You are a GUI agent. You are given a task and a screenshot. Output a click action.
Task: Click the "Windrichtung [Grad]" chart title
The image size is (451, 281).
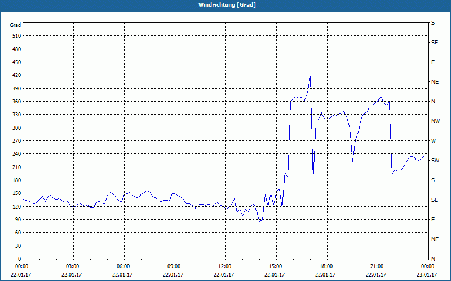[x=227, y=5]
